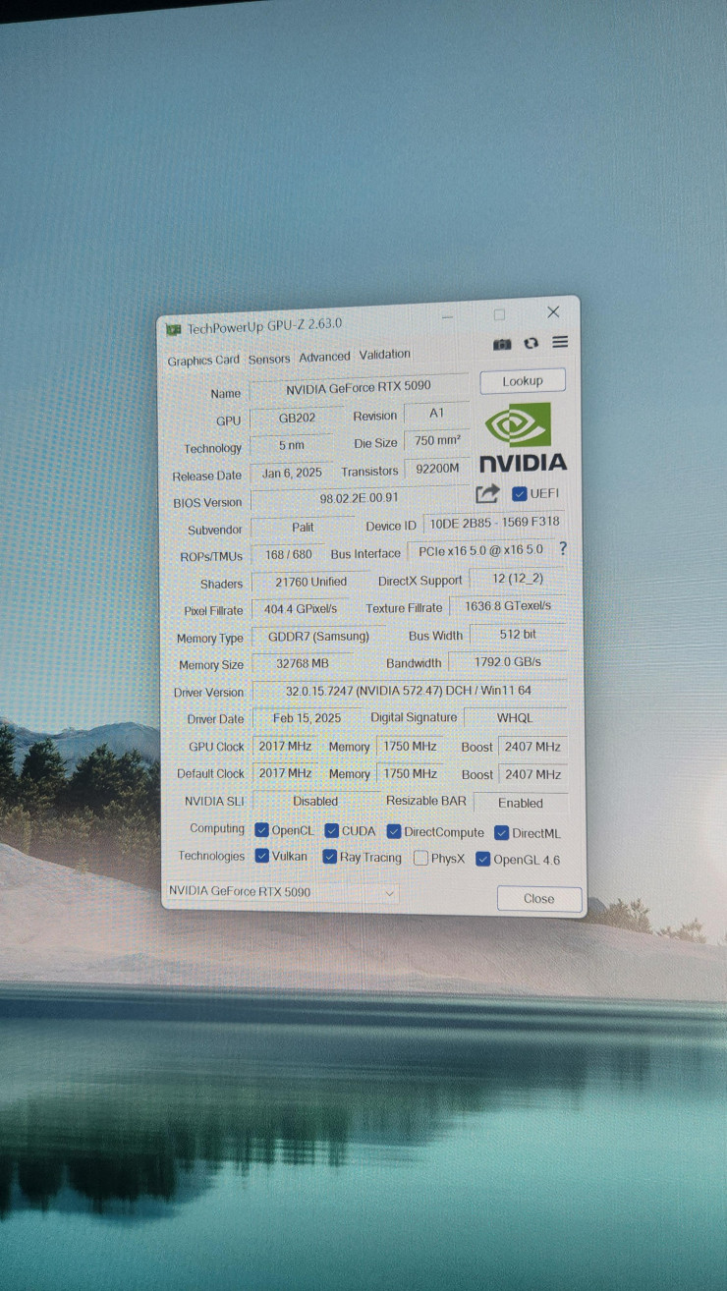Viewport: 727px width, 1291px height.
Task: Click the Bus Width field 512 bit
Action: point(519,634)
